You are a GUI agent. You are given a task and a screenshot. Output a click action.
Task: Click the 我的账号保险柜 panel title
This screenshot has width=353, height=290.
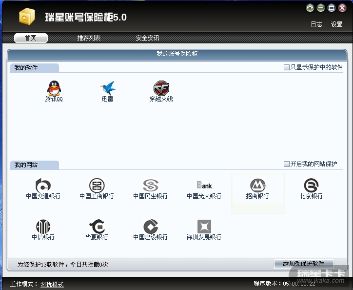tap(177, 54)
